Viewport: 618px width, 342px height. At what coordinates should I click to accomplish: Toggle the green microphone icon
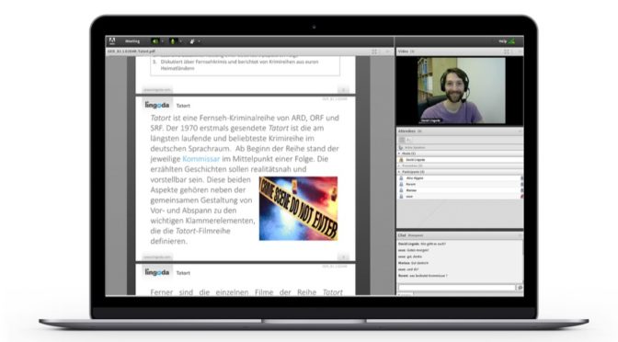(x=173, y=41)
